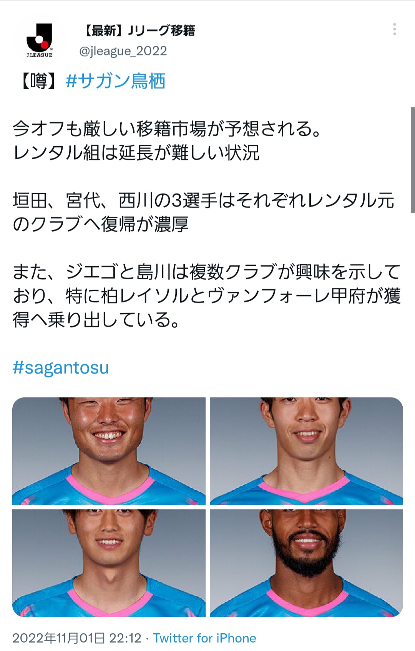415x651 pixels.
Task: Click the Twitter for iPhone source link
Action: [204, 638]
